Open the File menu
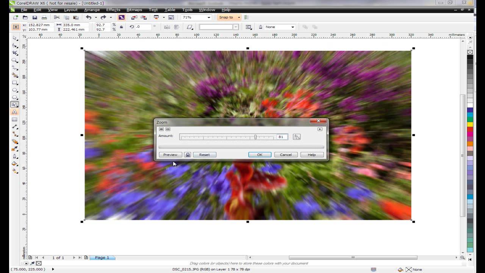This screenshot has width=485, height=273. click(x=24, y=10)
